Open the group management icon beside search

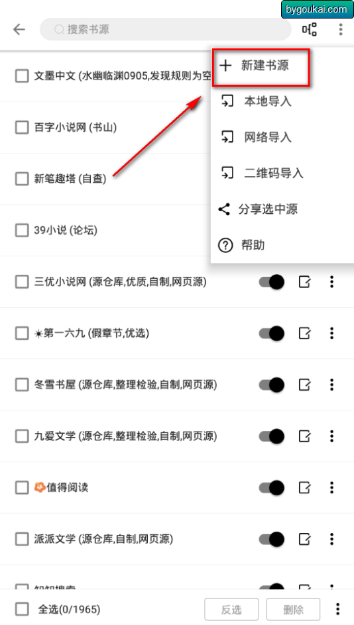pos(310,29)
